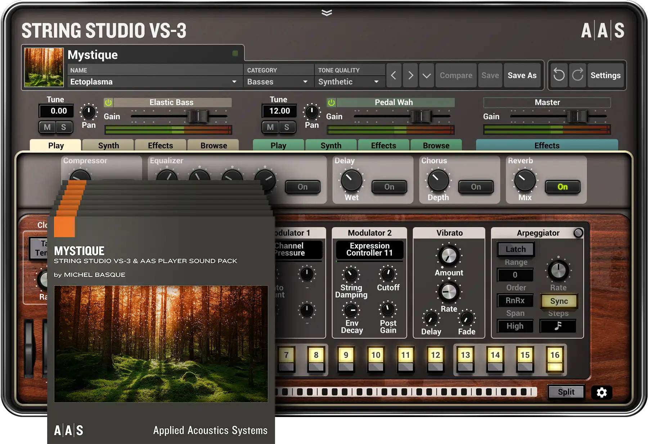648x444 pixels.
Task: Open the gear settings icon near Split
Action: click(x=602, y=393)
